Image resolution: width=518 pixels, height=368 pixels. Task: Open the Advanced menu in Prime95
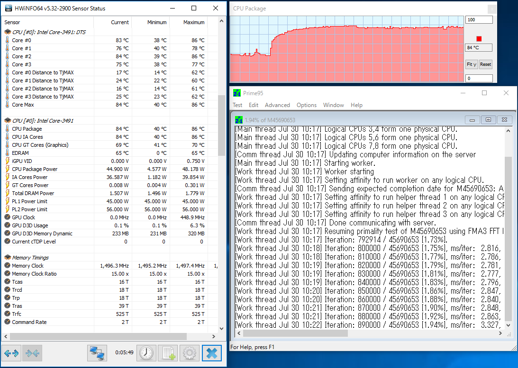(277, 105)
